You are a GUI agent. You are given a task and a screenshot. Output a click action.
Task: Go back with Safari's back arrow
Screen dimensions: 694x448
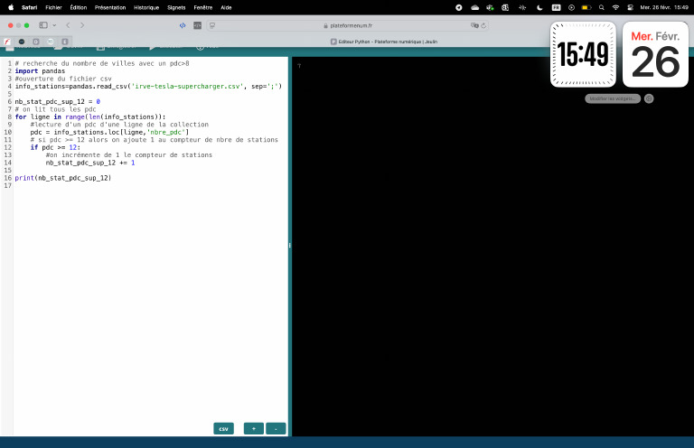coord(70,25)
